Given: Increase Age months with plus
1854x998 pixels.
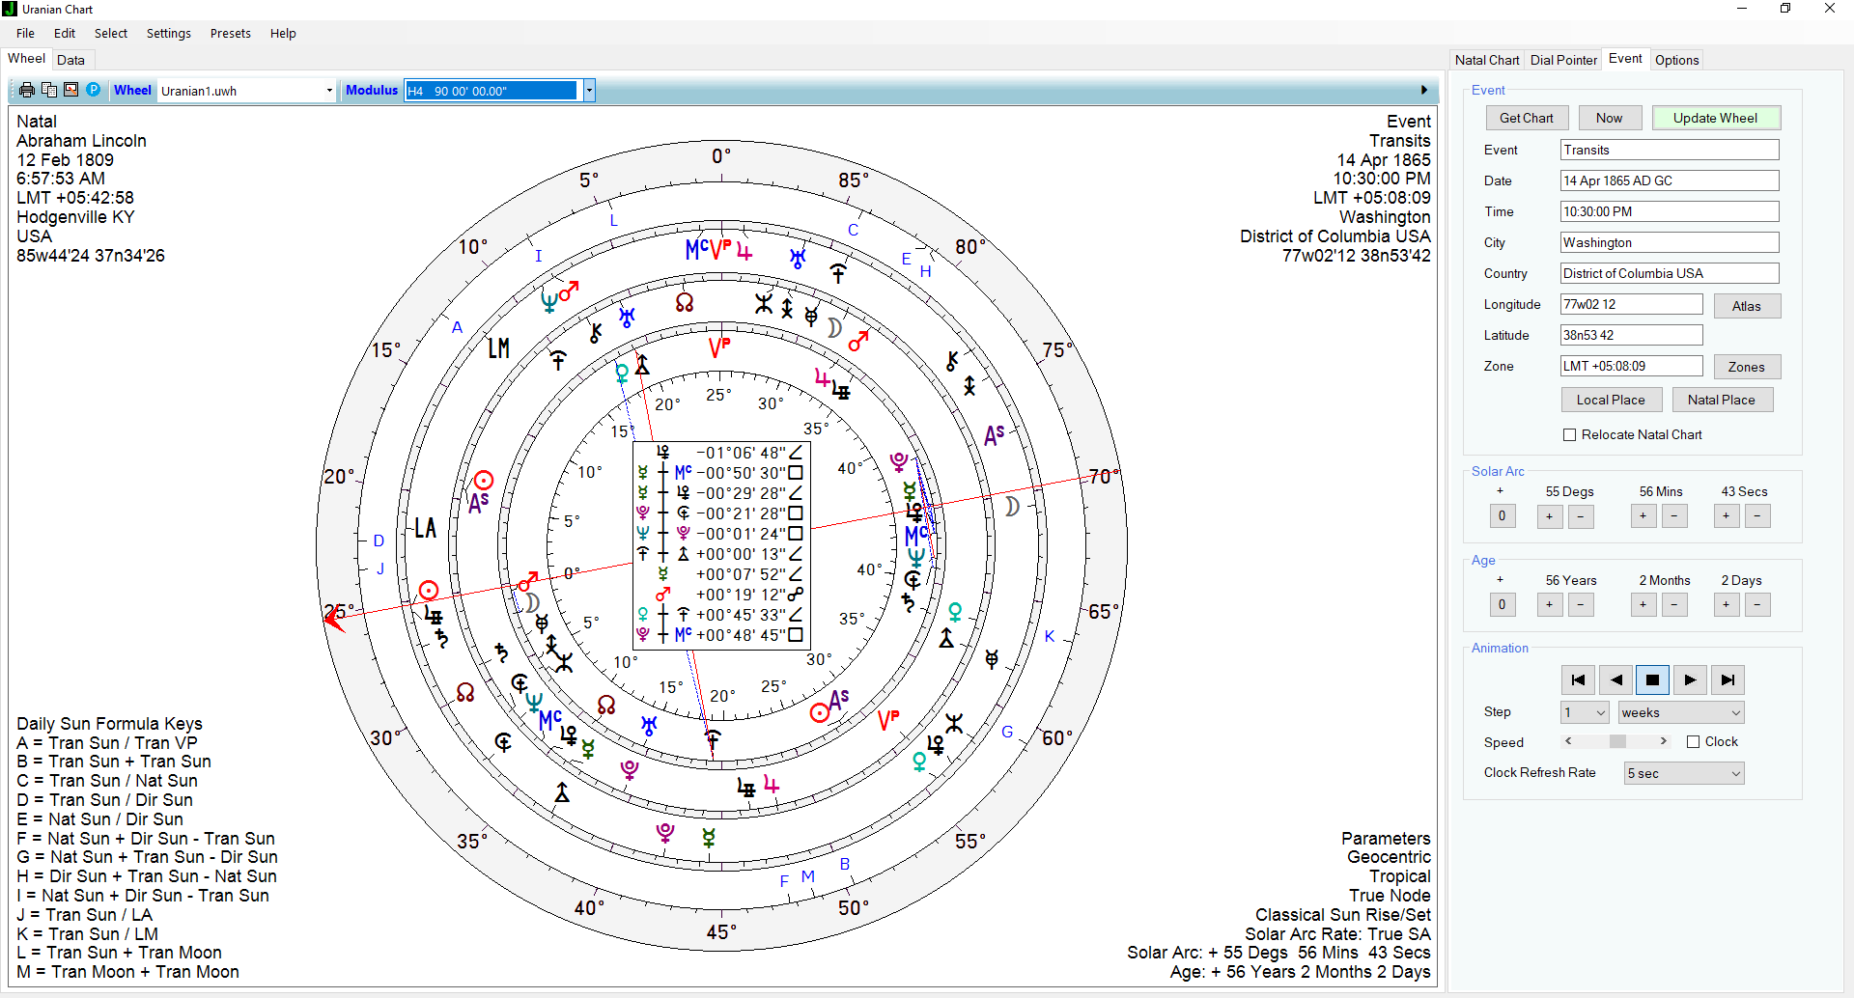Looking at the screenshot, I should (x=1643, y=605).
